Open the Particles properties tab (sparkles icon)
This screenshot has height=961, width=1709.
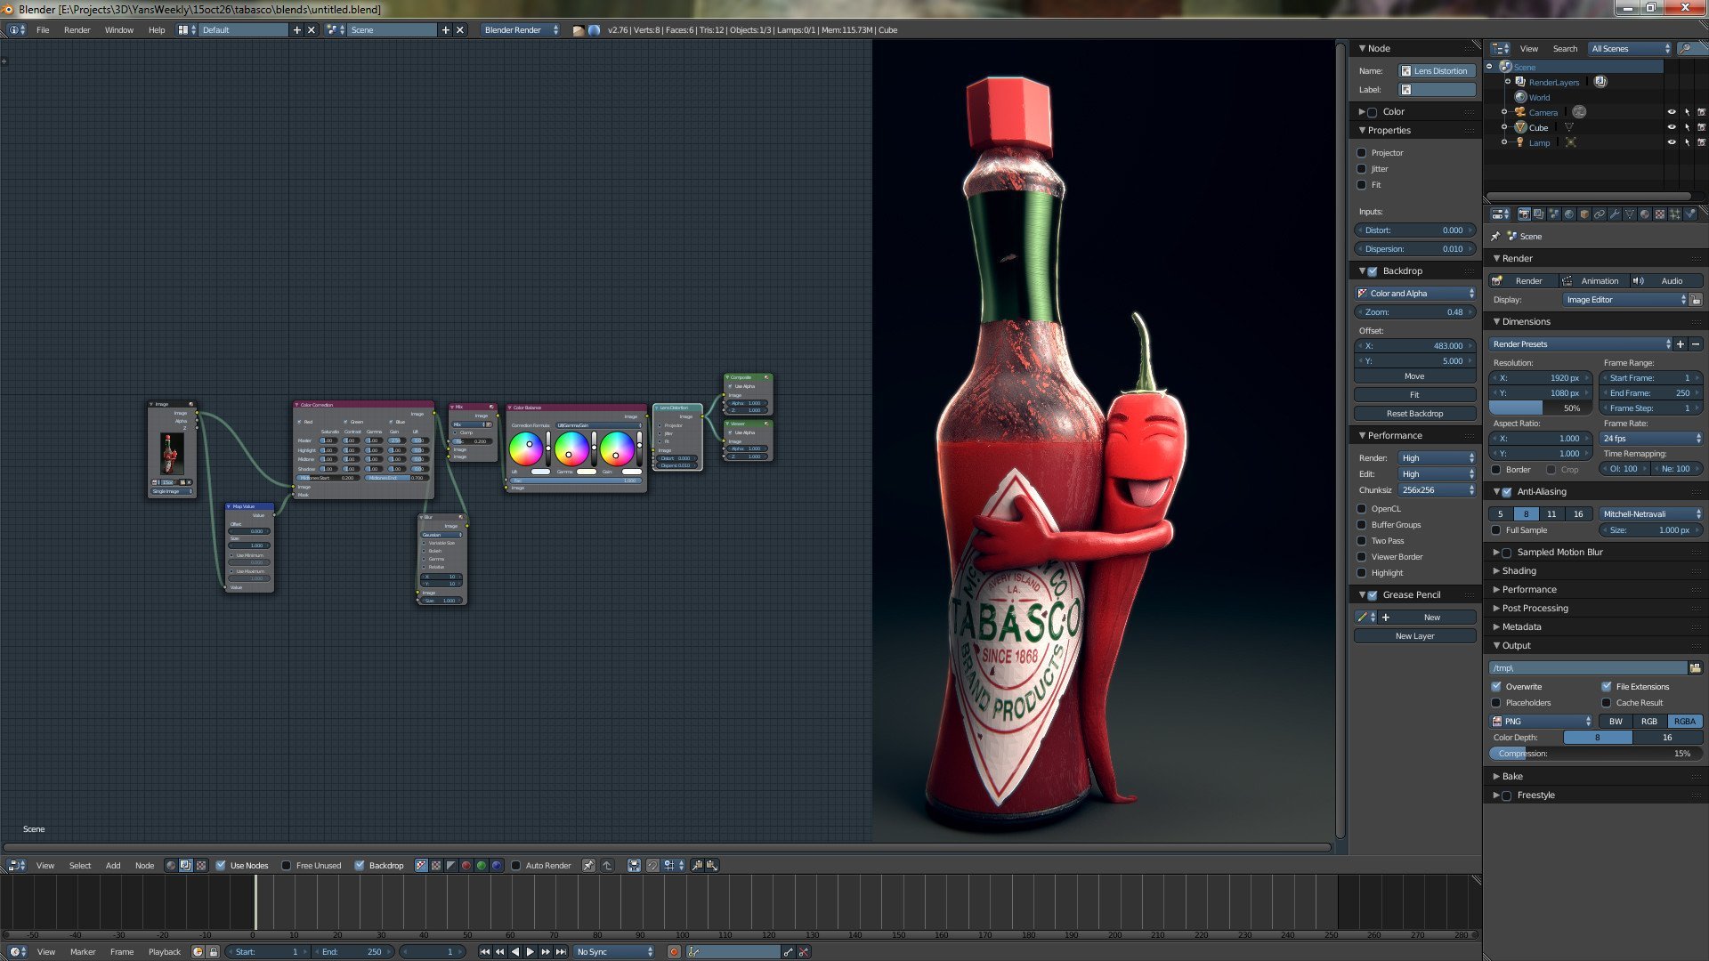1675,214
